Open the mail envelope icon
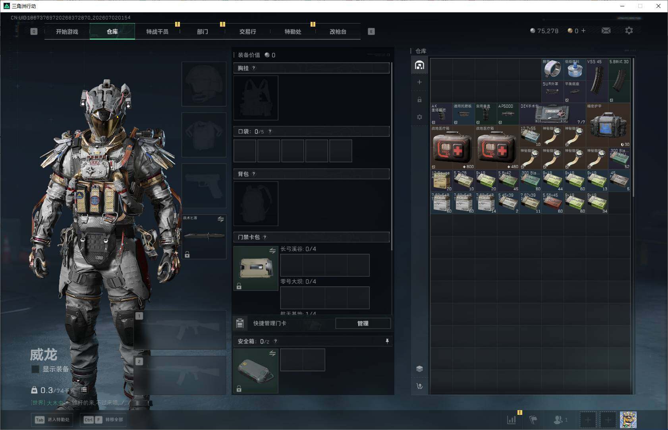668x430 pixels. [606, 31]
